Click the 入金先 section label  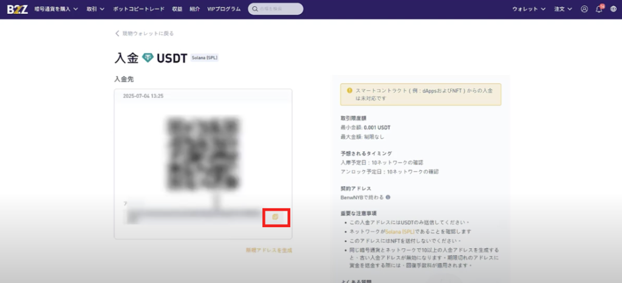pos(124,80)
